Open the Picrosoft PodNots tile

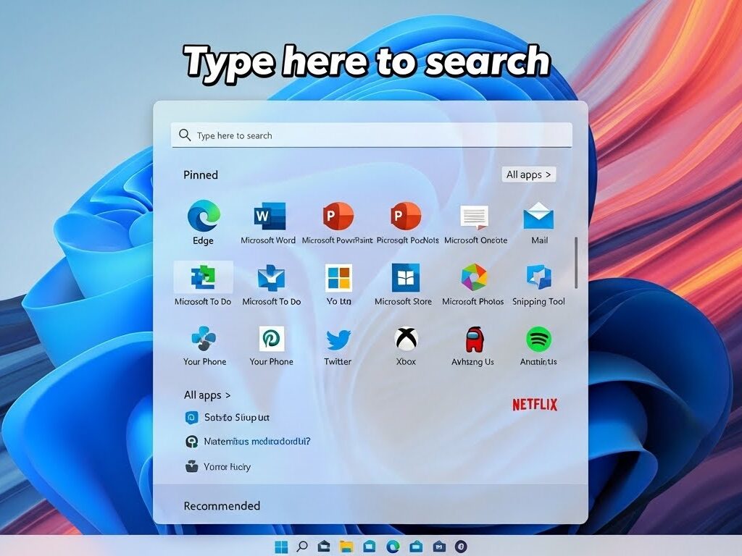click(407, 223)
